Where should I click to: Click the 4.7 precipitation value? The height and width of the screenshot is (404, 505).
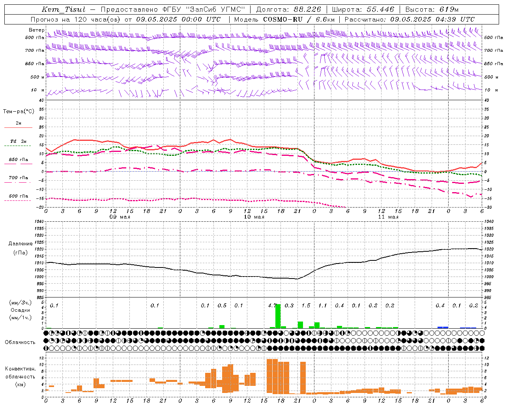coord(272,306)
